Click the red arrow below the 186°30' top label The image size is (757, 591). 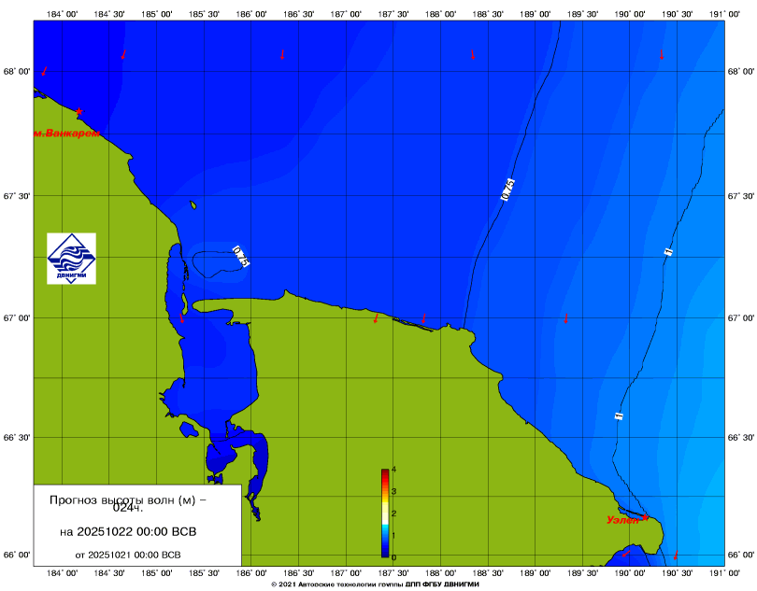tap(282, 54)
